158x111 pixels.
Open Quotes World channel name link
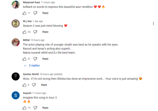coord(31,74)
